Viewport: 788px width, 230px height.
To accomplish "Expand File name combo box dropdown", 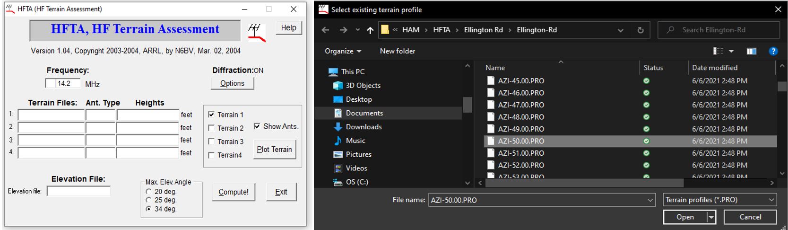I will [650, 200].
